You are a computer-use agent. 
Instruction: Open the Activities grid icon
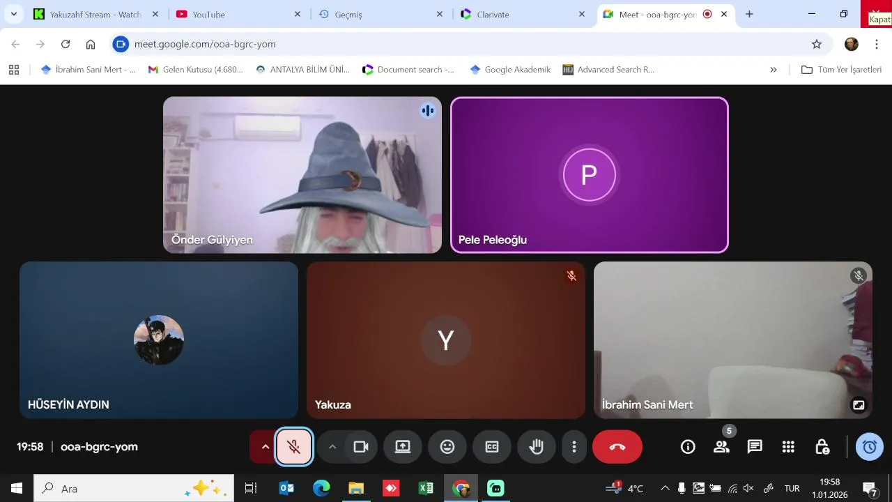(788, 447)
